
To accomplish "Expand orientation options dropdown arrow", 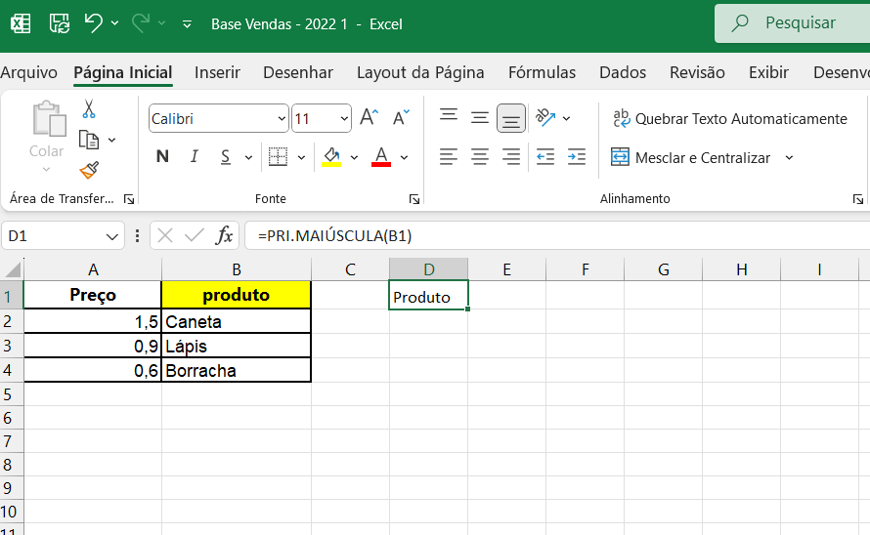I will tap(566, 118).
